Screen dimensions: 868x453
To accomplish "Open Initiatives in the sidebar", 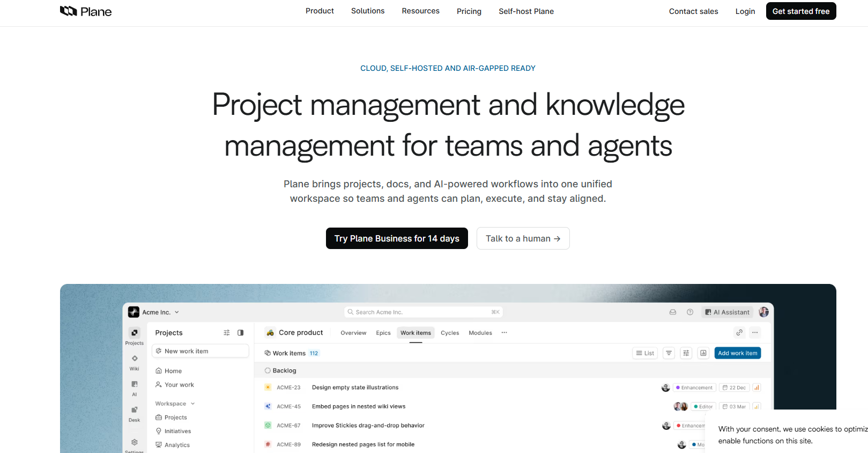I will tap(173, 431).
